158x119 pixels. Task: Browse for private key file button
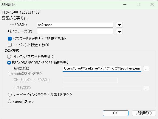(x=146, y=69)
